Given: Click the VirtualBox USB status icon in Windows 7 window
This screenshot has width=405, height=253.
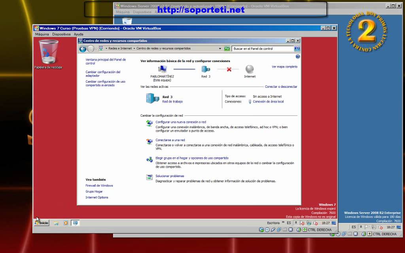Looking at the screenshot, I should pyautogui.click(x=273, y=230).
